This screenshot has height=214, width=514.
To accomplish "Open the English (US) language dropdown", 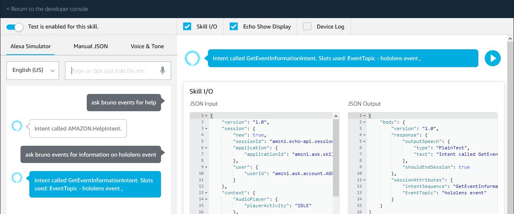I will click(33, 70).
